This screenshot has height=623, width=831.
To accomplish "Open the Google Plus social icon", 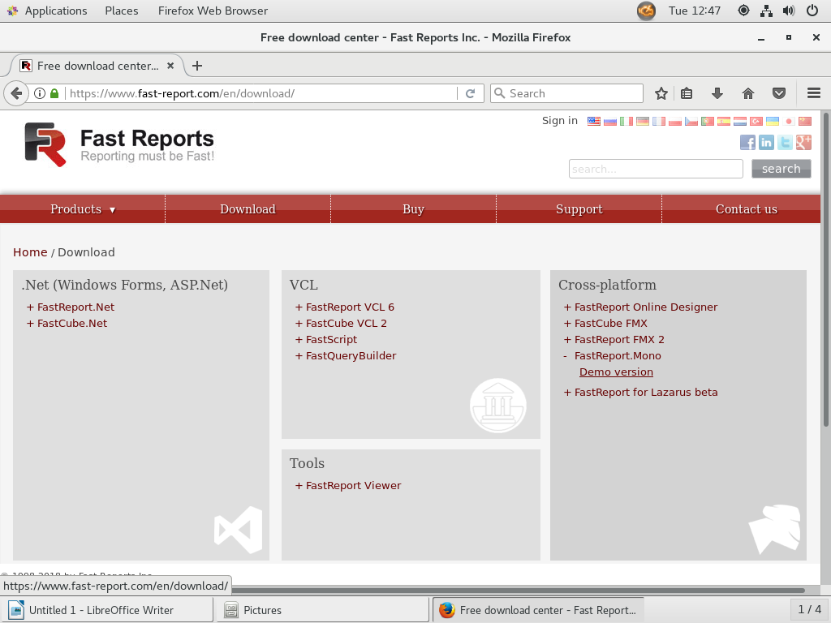I will (x=803, y=142).
